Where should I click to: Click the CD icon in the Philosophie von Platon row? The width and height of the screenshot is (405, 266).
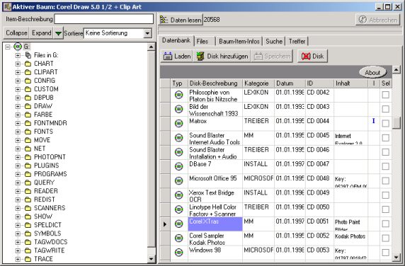(x=178, y=95)
